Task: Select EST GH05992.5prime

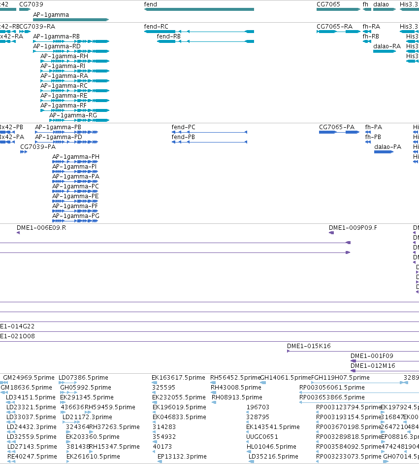Action: coord(69,393)
